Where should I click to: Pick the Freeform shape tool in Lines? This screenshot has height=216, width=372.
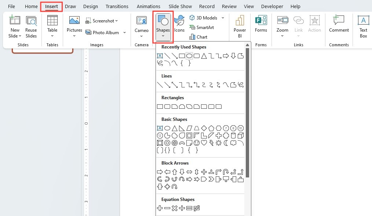(233, 85)
